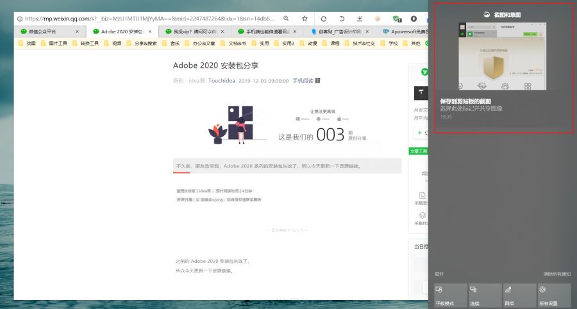Open the 技术&社交 bookmark folder
Screen dimensions: 577x309
pos(360,44)
